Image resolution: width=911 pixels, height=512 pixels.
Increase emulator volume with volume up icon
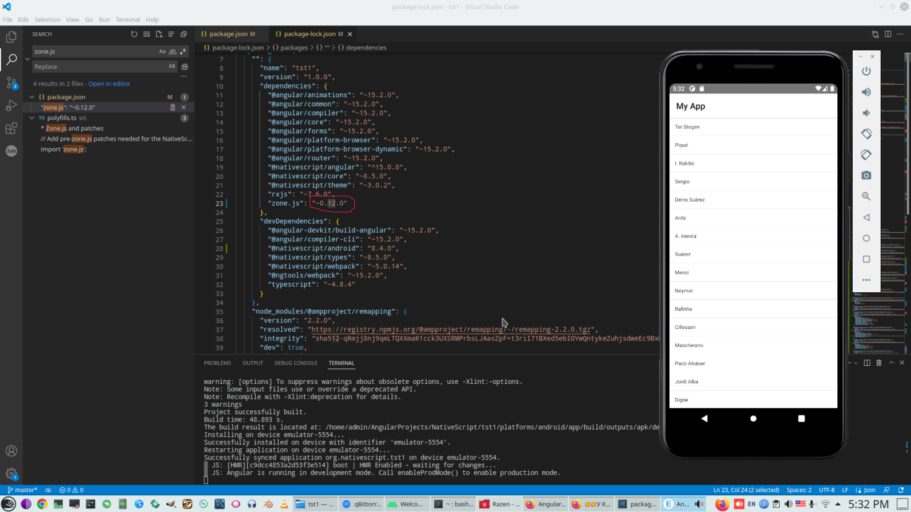866,92
